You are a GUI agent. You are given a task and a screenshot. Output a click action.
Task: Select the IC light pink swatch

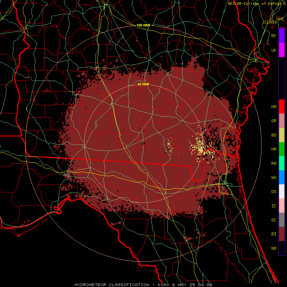point(282,206)
